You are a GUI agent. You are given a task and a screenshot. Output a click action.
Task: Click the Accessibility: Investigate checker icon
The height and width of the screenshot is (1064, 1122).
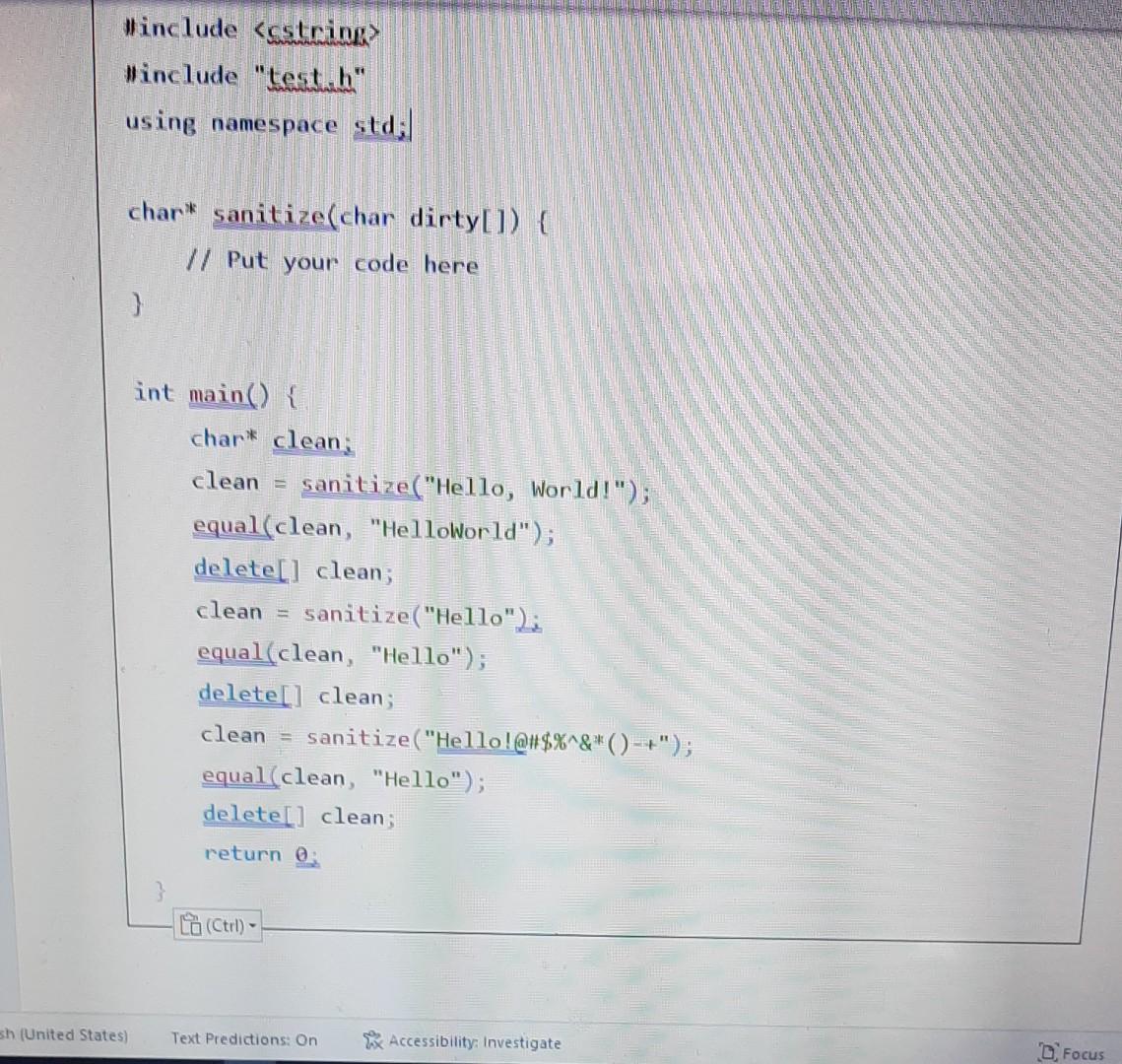[x=372, y=1040]
